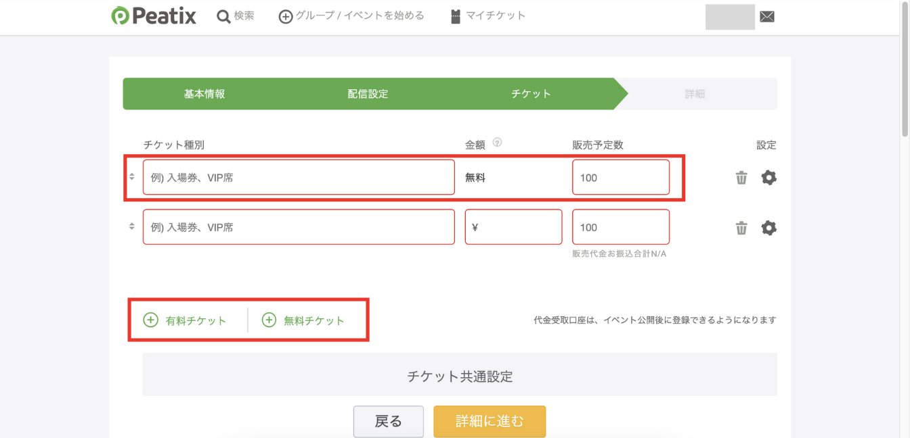Image resolution: width=910 pixels, height=438 pixels.
Task: Open グループ / イベントを始める menu
Action: coord(351,15)
